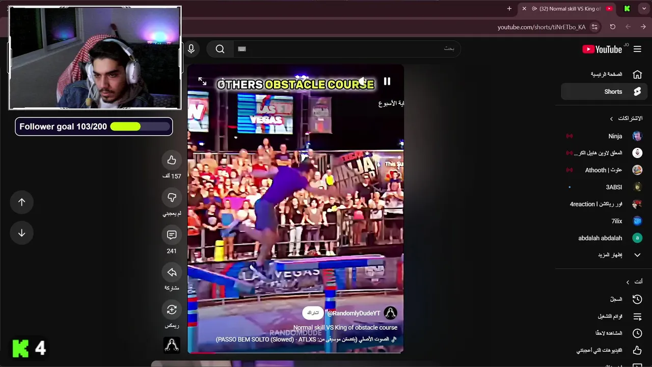Click the Ninja channel avatar
The image size is (652, 367).
pyautogui.click(x=637, y=136)
